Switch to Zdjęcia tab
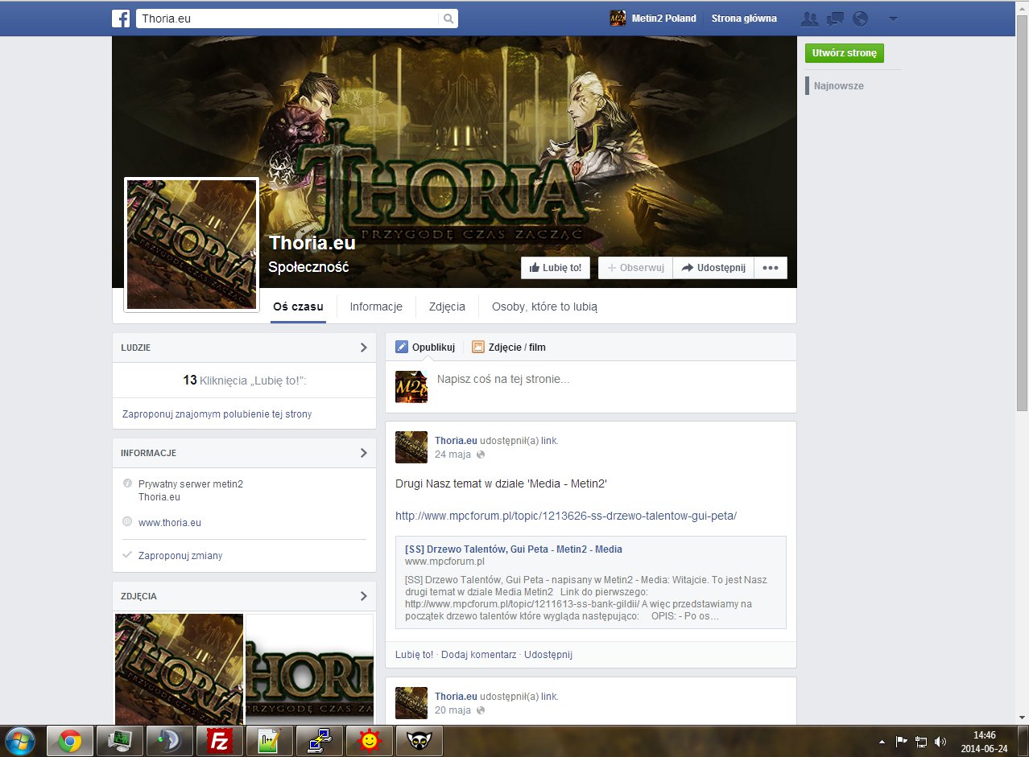Screen dimensions: 1029x757 [x=447, y=307]
